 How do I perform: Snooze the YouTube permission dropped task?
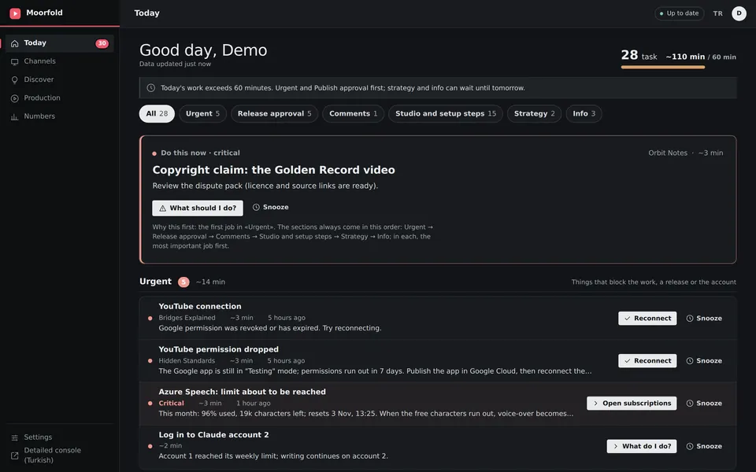(x=704, y=361)
